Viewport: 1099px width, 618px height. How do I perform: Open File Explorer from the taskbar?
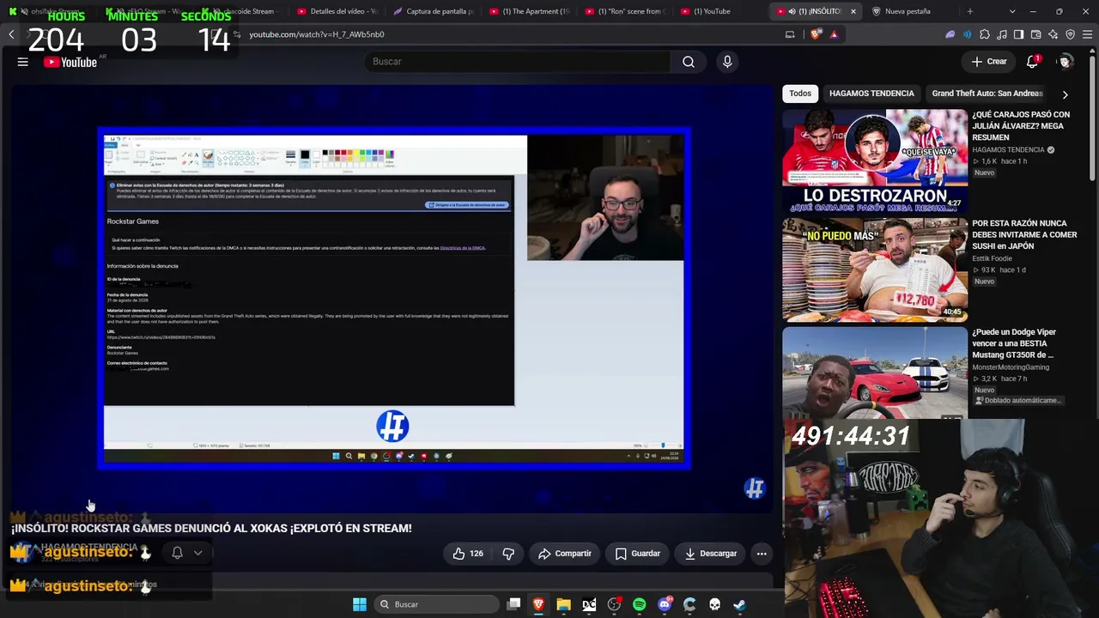point(563,604)
